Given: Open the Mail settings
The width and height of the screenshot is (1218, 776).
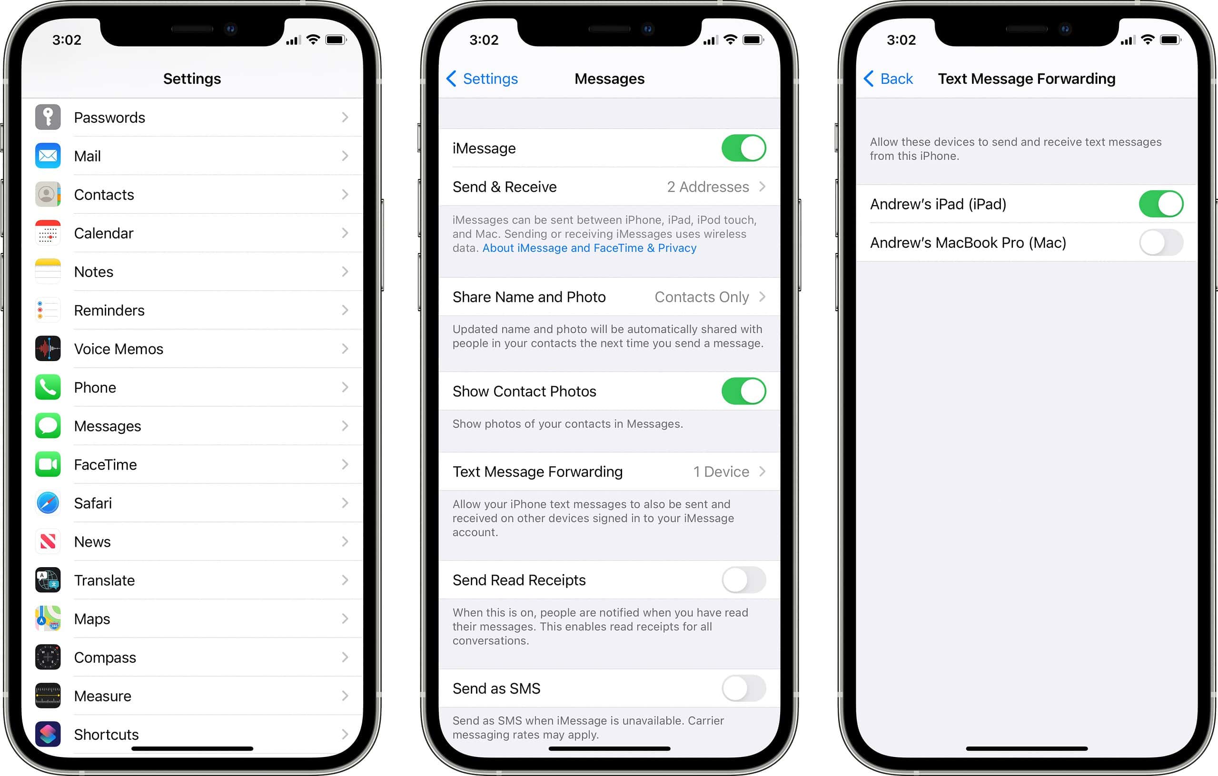Looking at the screenshot, I should (191, 156).
